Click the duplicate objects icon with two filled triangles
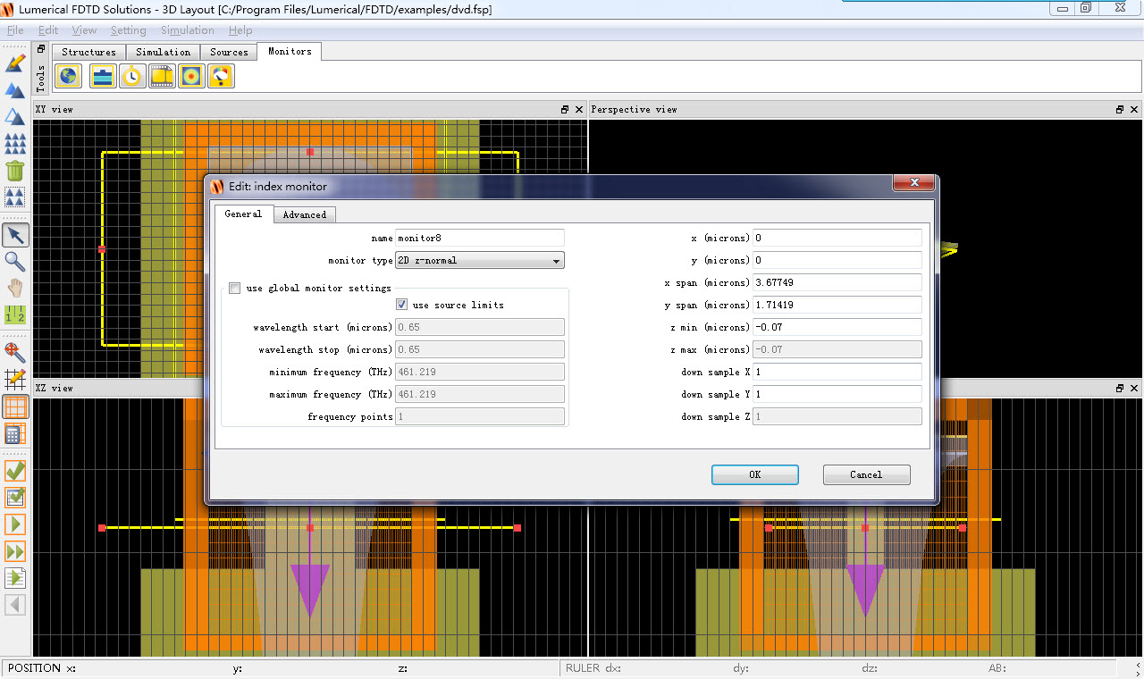 (x=15, y=89)
